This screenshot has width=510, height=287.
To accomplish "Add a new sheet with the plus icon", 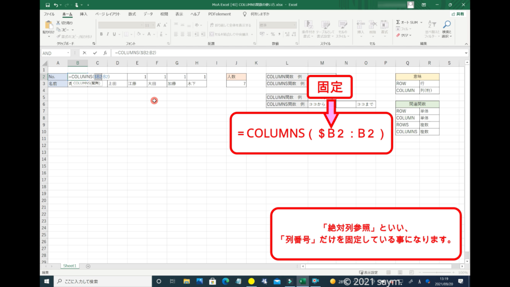I will pyautogui.click(x=88, y=266).
